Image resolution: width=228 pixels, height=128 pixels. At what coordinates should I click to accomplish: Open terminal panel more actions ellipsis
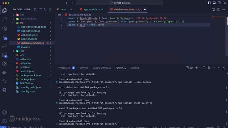214,68
